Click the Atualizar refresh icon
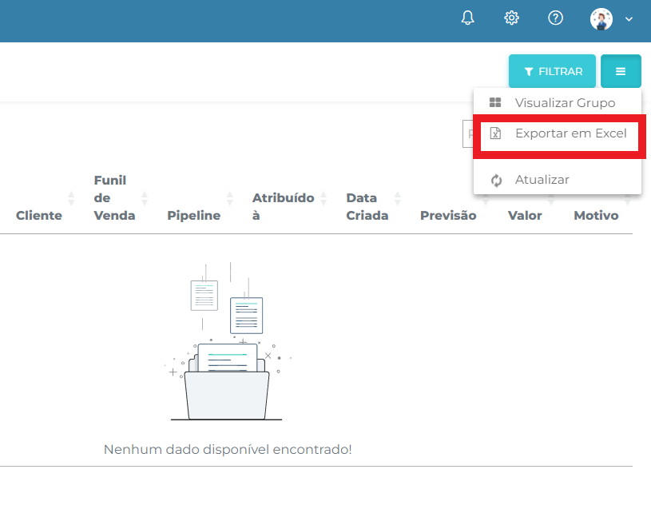The image size is (651, 517). coord(496,181)
